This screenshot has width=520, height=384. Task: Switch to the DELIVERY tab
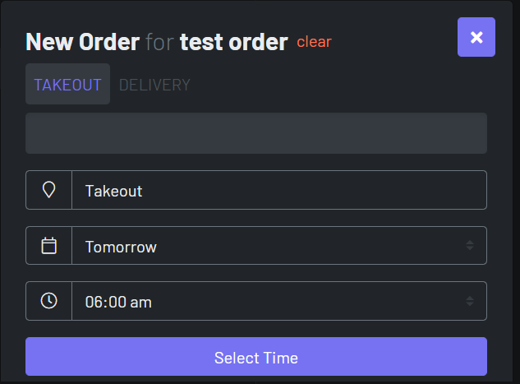point(154,85)
